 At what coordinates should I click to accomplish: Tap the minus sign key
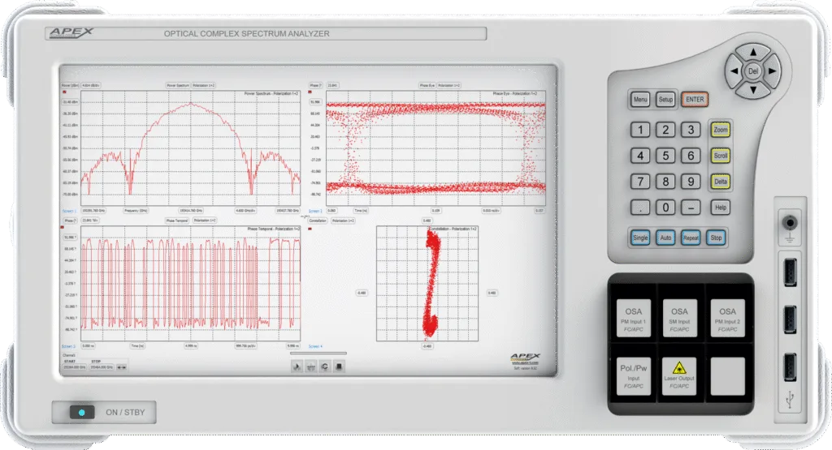(691, 208)
